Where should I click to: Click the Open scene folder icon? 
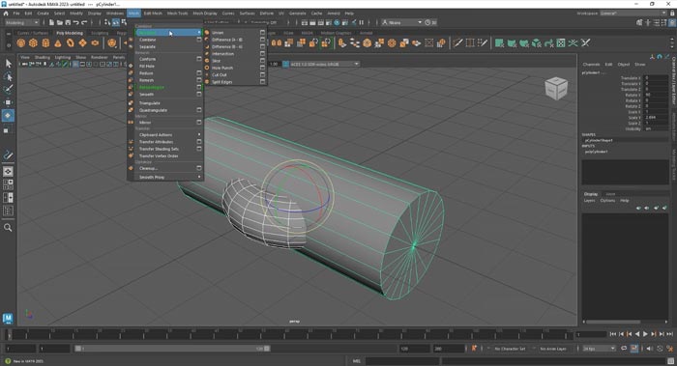pos(60,22)
